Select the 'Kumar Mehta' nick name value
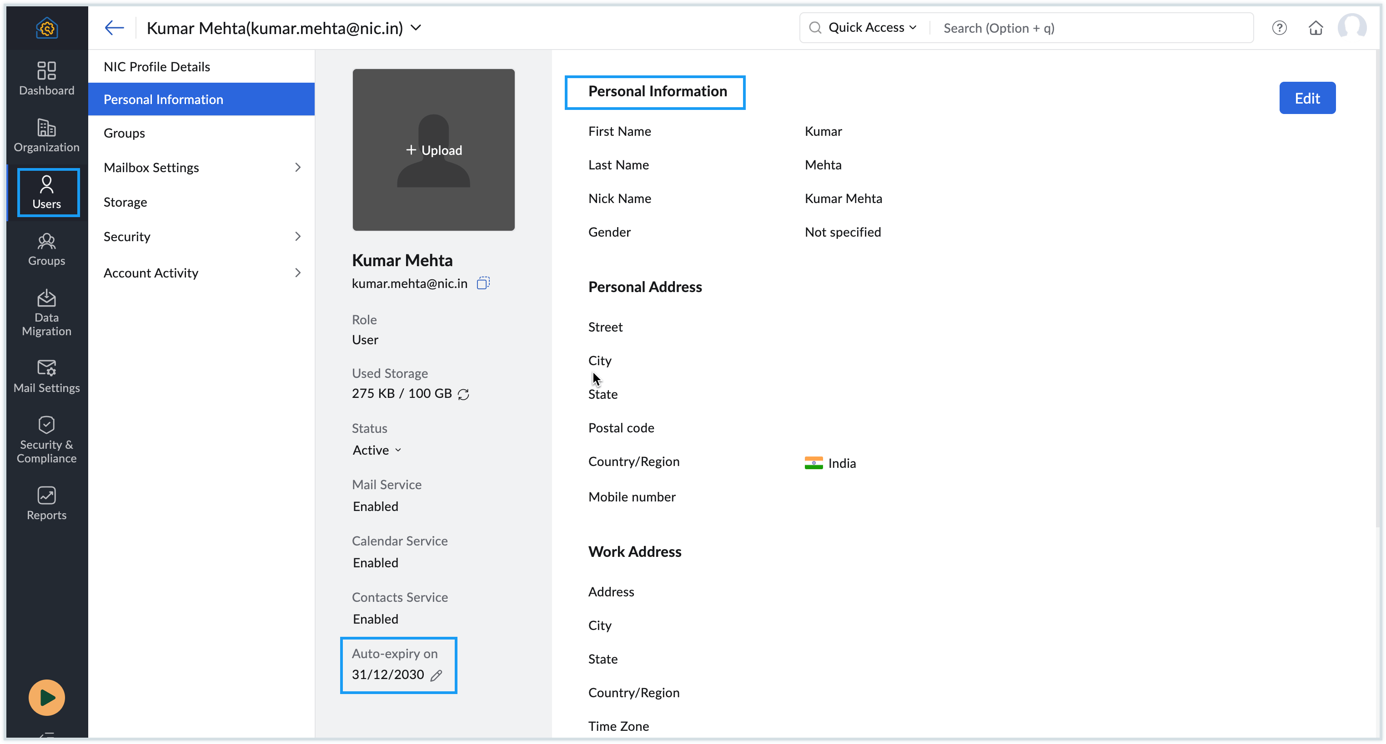 843,198
